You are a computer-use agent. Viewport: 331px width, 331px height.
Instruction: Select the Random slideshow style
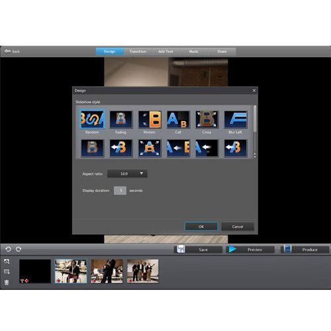pyautogui.click(x=92, y=119)
